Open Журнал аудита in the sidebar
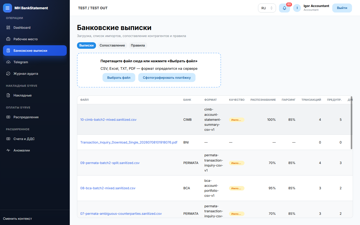This screenshot has width=360, height=225. pyautogui.click(x=35, y=73)
